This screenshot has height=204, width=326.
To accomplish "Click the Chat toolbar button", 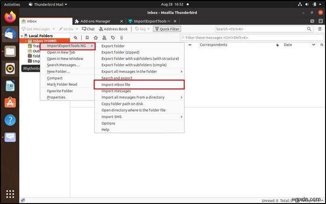I will [88, 29].
